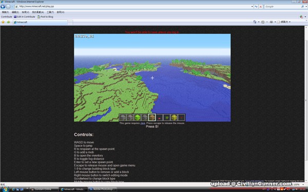The height and width of the screenshot is (192, 308).
Task: Open the Tools (T) menu
Action: [50, 12]
